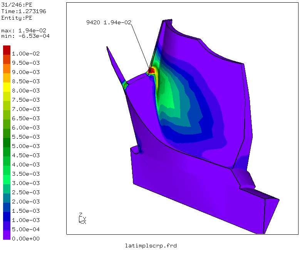Click the legend value 1.50e-03

tap(26, 211)
